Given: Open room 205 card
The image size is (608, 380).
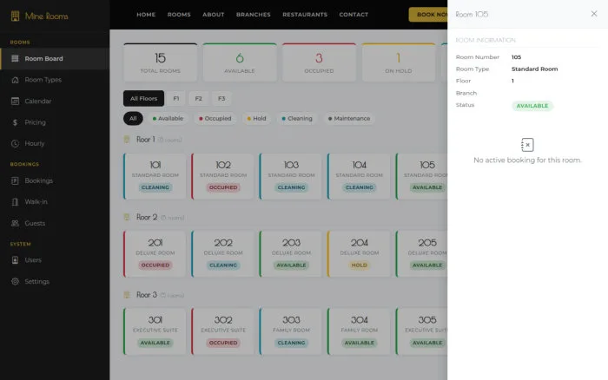Looking at the screenshot, I should (x=421, y=253).
